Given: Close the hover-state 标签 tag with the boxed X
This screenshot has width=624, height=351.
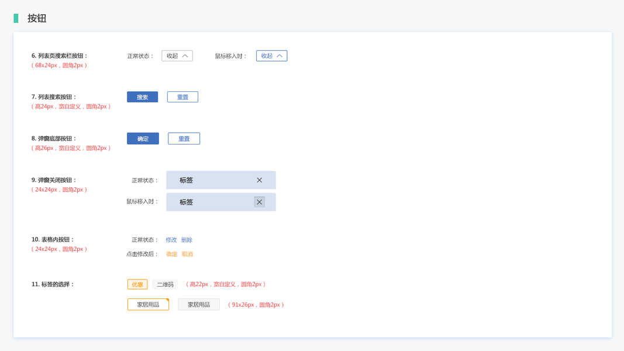Looking at the screenshot, I should click(259, 202).
